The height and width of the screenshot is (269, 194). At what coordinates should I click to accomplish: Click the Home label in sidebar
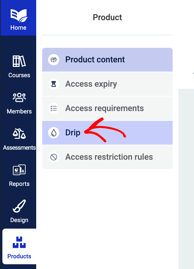tap(18, 28)
